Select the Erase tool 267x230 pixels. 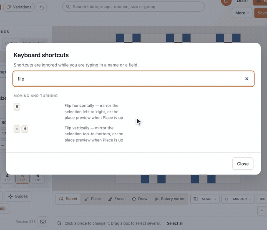click(x=116, y=199)
